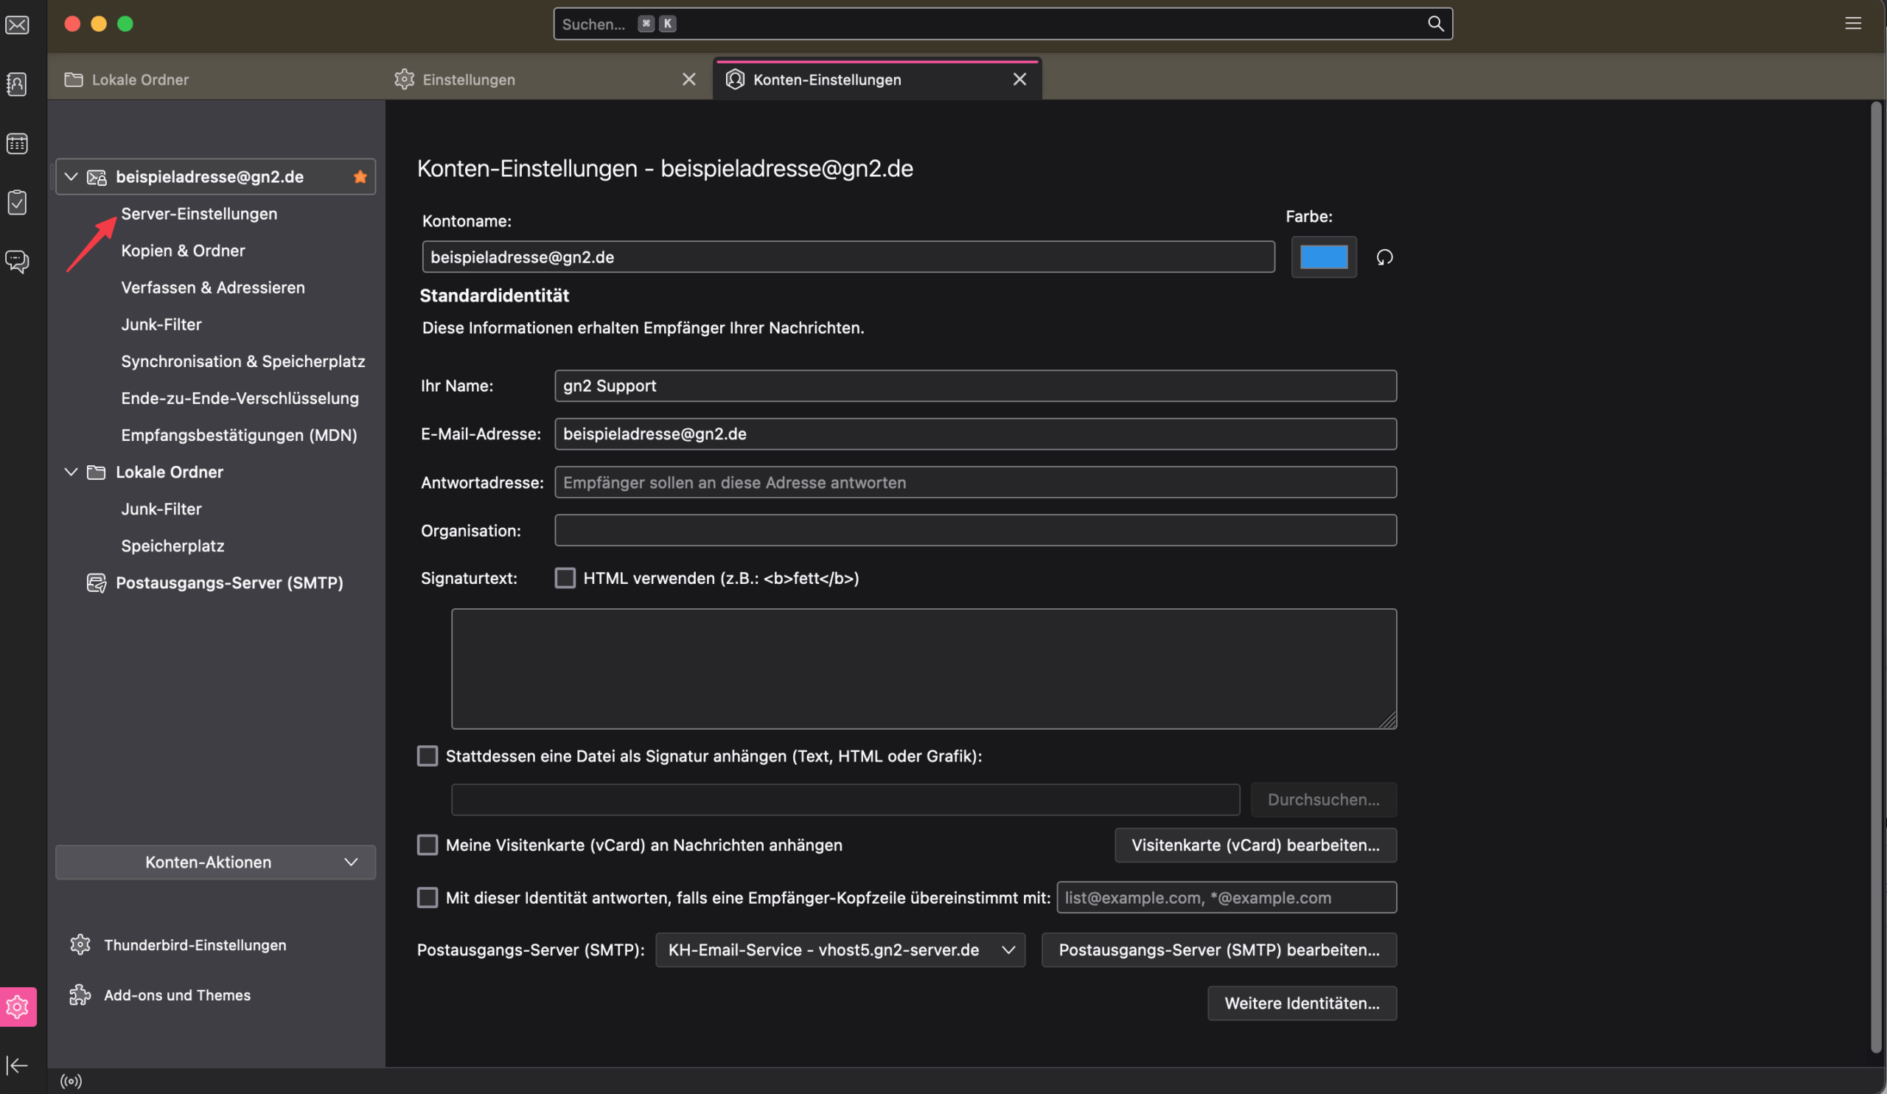
Task: Click the Antwortadresse input field
Action: [976, 482]
